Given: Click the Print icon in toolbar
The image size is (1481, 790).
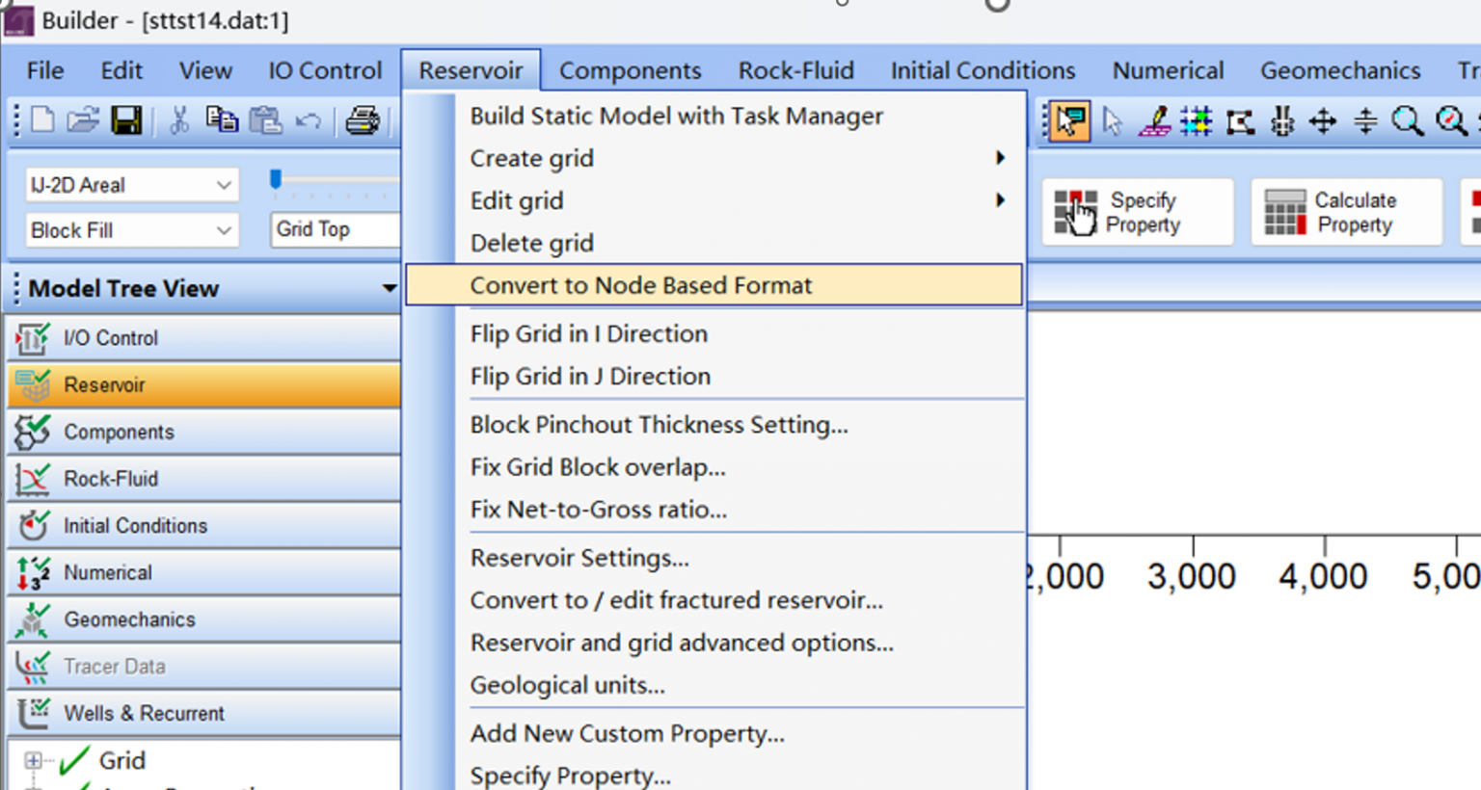Looking at the screenshot, I should pyautogui.click(x=363, y=120).
